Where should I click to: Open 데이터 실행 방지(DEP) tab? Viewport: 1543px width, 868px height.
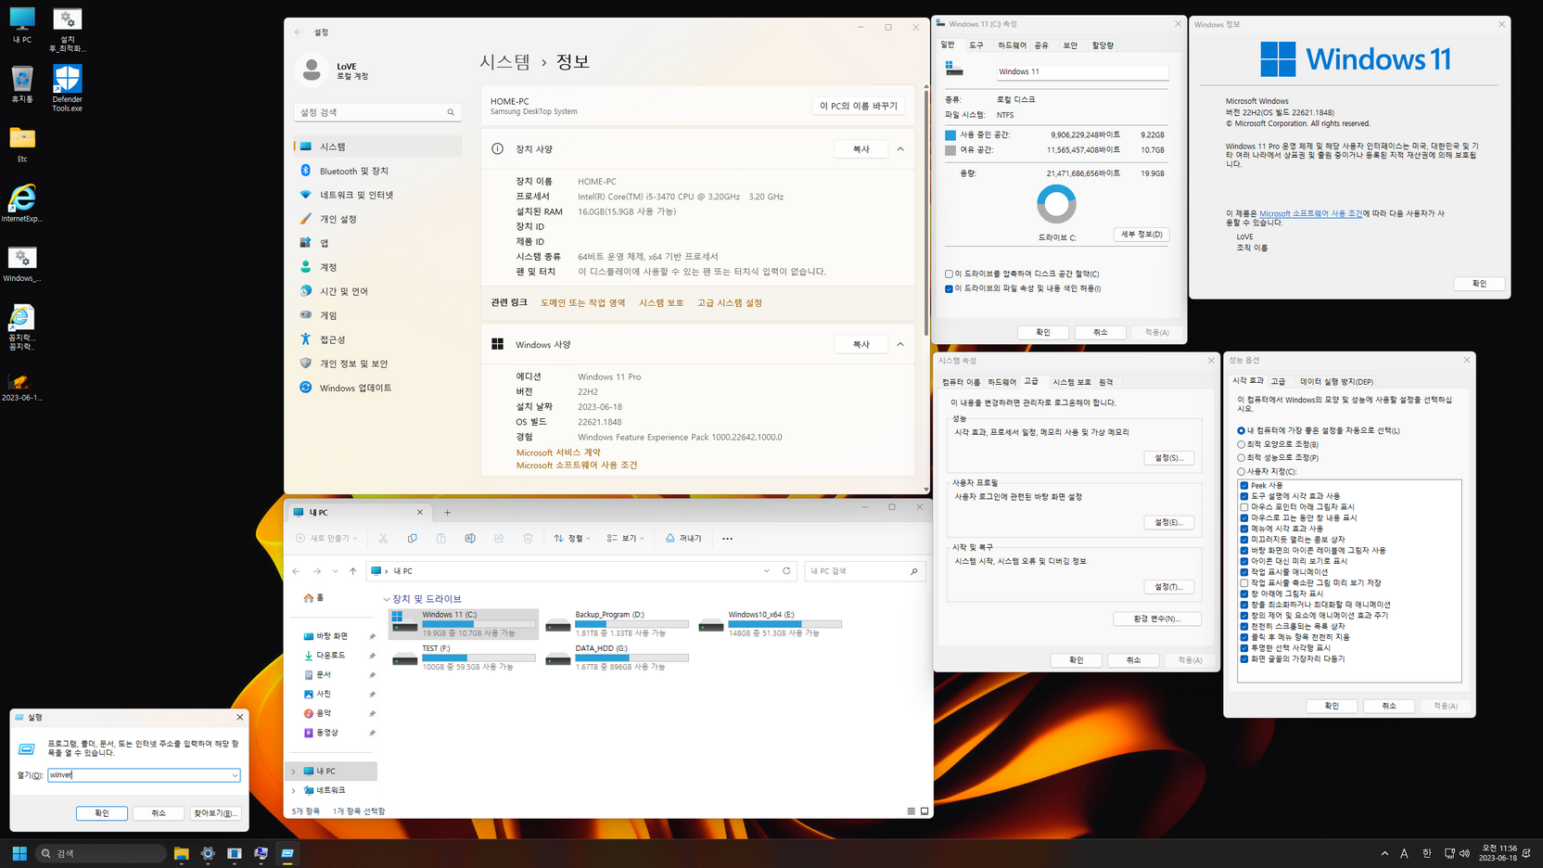coord(1336,381)
